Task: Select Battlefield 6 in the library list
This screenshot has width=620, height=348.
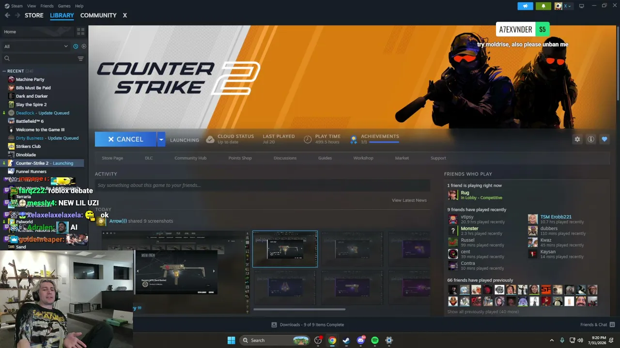Action: [30, 121]
